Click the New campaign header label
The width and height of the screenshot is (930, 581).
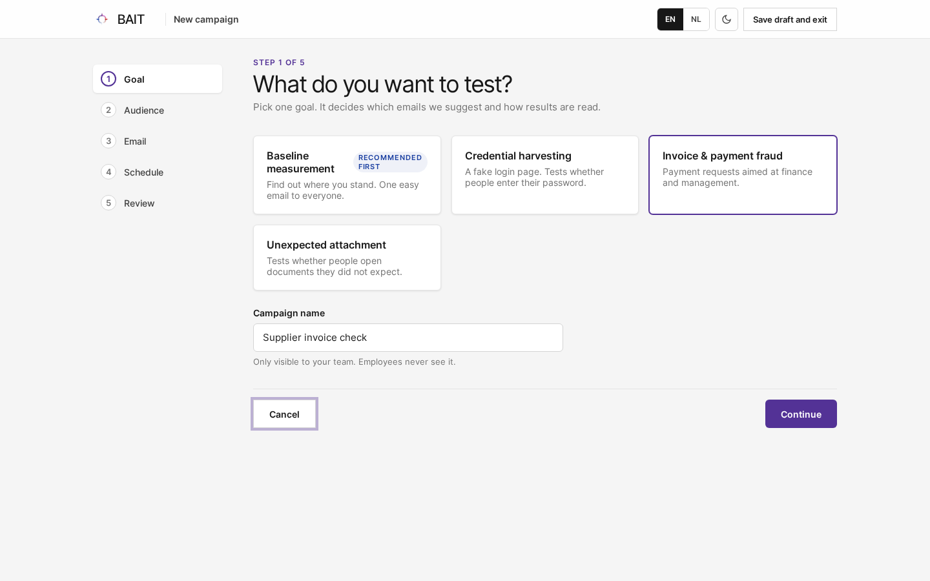[206, 19]
